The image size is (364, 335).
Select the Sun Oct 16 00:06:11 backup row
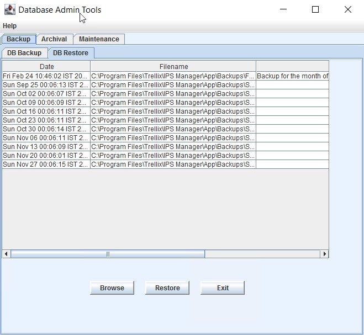pos(165,111)
